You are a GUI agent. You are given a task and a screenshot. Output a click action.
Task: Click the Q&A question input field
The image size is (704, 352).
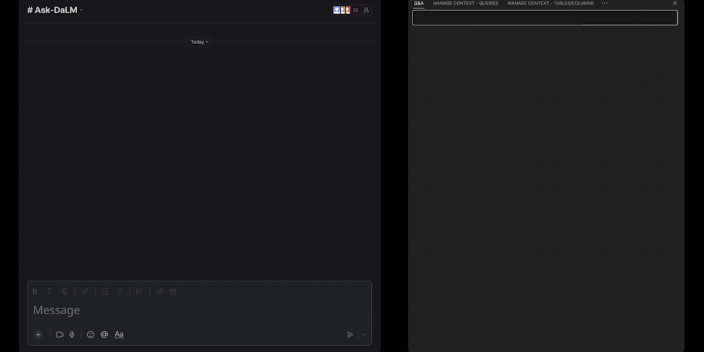click(544, 18)
